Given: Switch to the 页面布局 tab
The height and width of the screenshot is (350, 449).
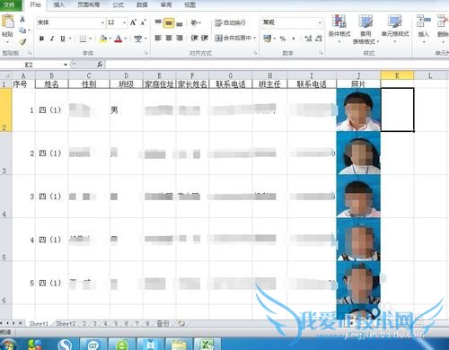Looking at the screenshot, I should [x=89, y=4].
